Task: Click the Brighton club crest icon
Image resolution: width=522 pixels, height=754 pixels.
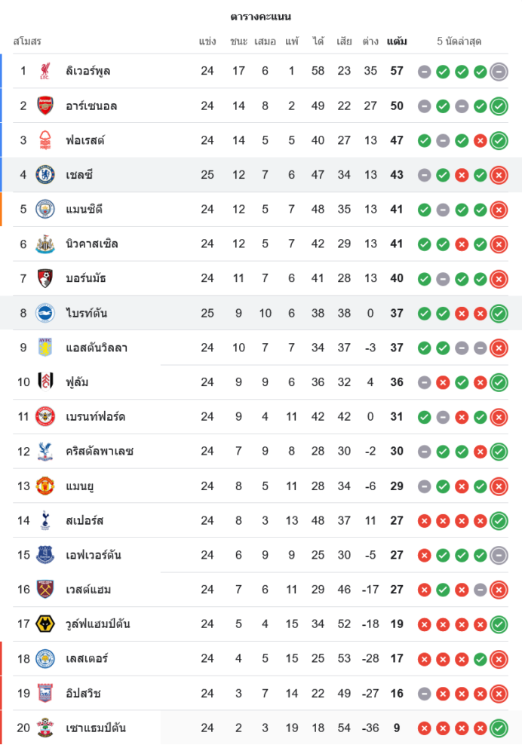Action: 45,313
